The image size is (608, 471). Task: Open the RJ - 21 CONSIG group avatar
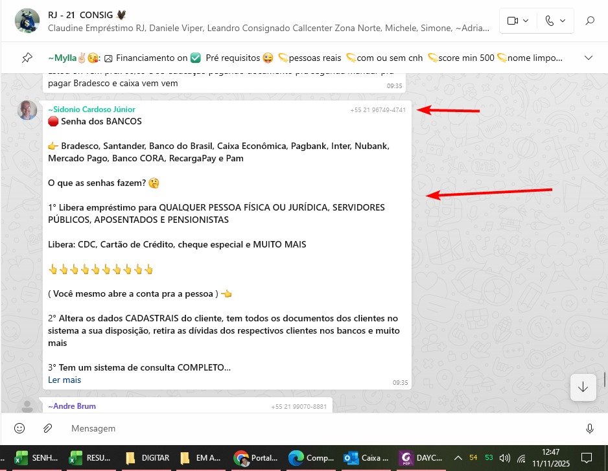[27, 21]
